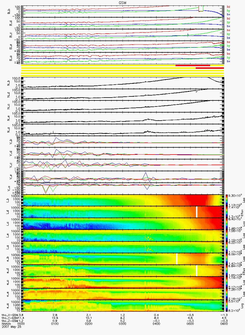Click the 0100 time tick label
Image resolution: width=245 pixels, height=335 pixels.
click(55, 324)
